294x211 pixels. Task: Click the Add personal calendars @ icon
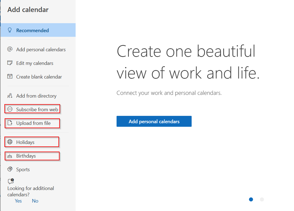click(x=10, y=49)
